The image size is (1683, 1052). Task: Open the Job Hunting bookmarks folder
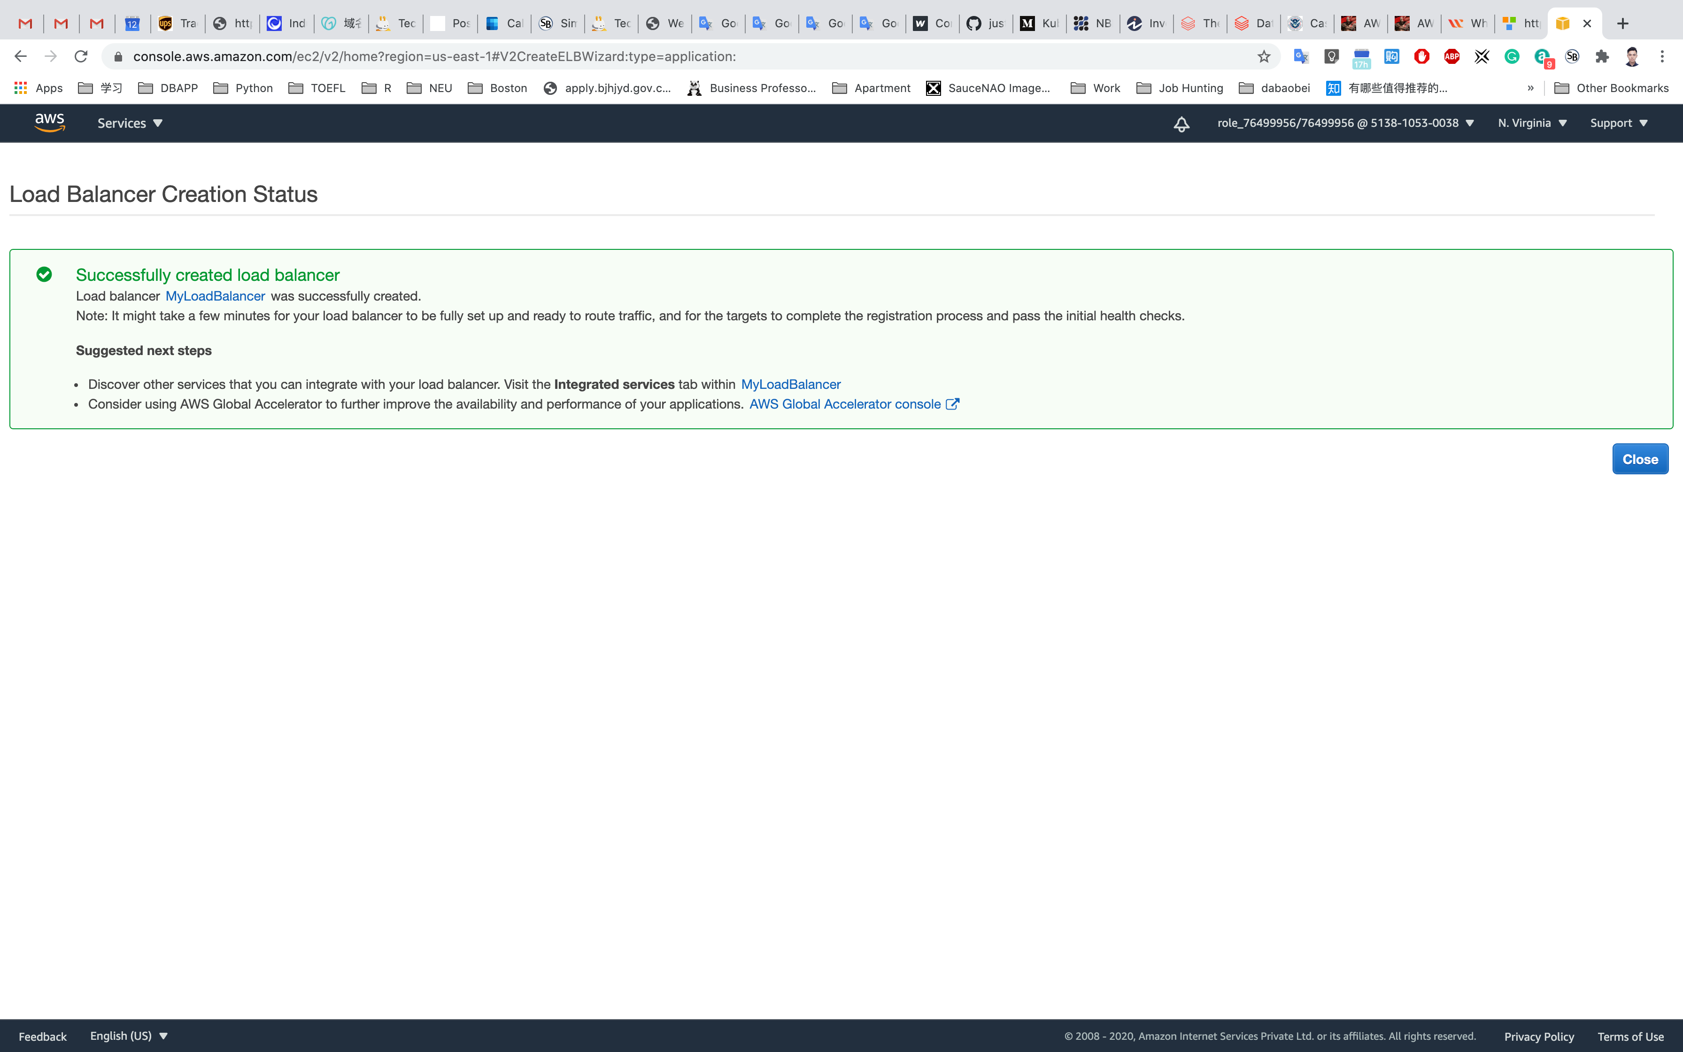pos(1180,88)
